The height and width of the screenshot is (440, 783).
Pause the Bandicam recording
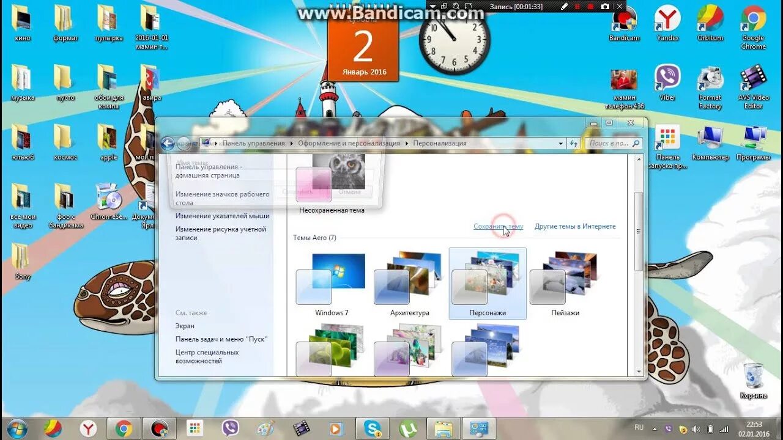coord(577,6)
